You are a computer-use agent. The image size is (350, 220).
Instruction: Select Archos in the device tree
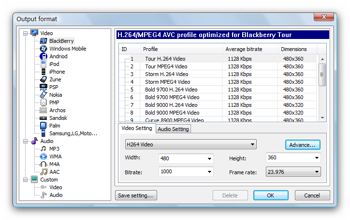pos(58,110)
